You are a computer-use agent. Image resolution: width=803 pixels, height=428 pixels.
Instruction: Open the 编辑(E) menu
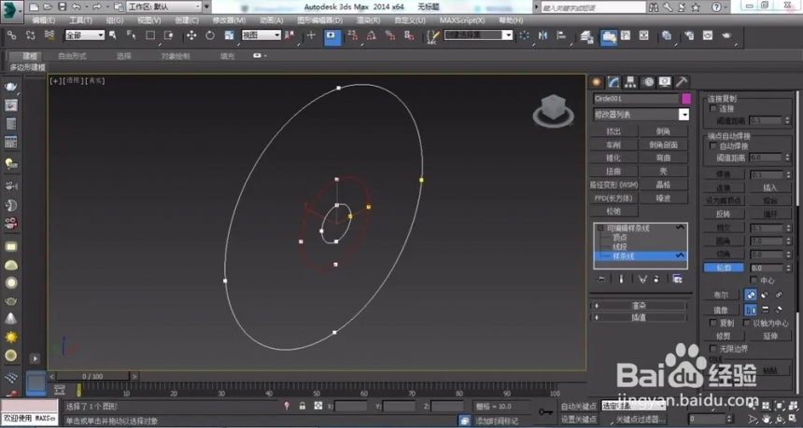pyautogui.click(x=44, y=21)
